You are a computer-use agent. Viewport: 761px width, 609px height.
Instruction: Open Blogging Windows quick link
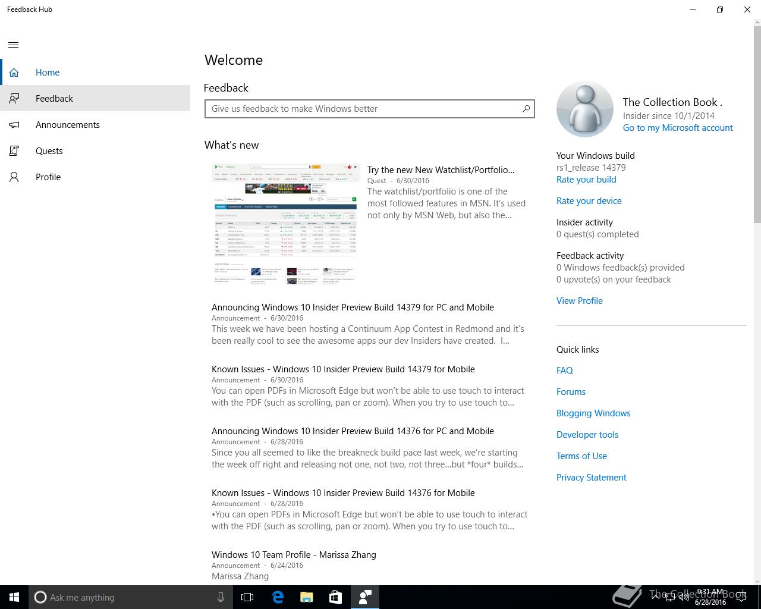tap(593, 413)
